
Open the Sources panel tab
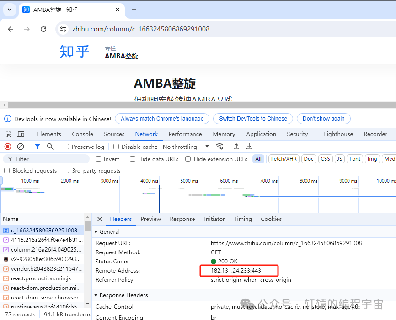coord(114,134)
